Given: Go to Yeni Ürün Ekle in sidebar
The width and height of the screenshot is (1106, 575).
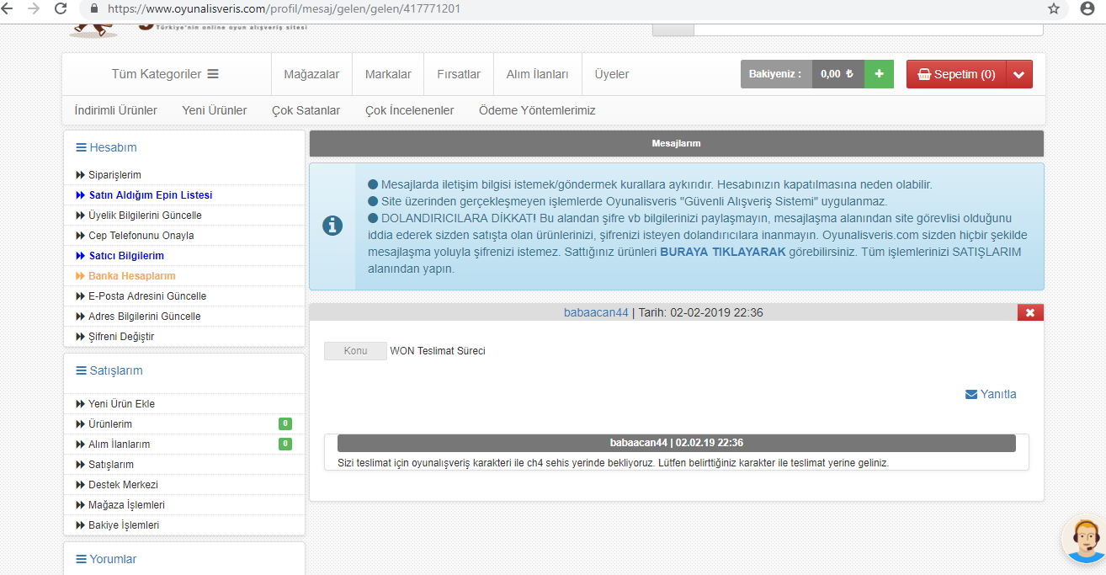Looking at the screenshot, I should (121, 404).
